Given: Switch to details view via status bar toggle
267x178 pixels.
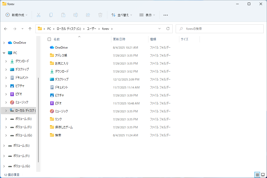Looking at the screenshot, I should 257,175.
